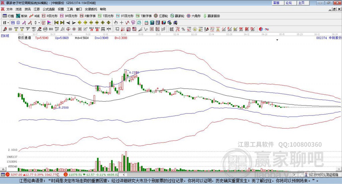This screenshot has width=342, height=184.
Task: Switch to the K线 chart view
Action: pos(34,16)
